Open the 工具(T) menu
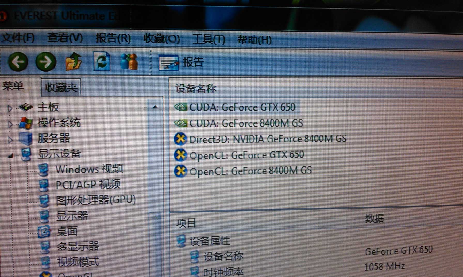This screenshot has width=463, height=277. click(x=209, y=39)
